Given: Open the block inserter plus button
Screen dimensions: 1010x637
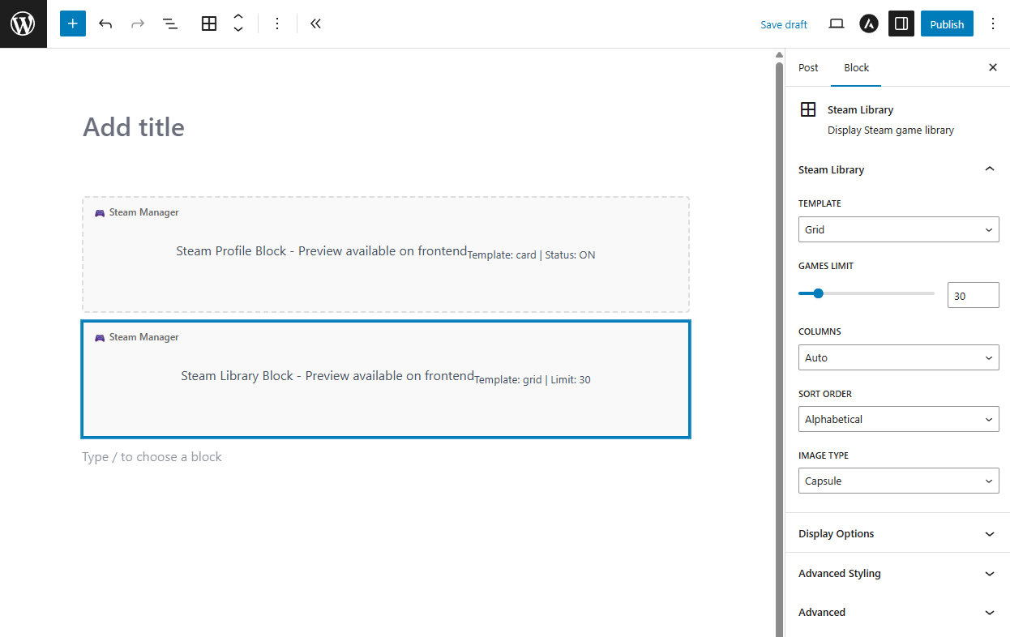Looking at the screenshot, I should pyautogui.click(x=73, y=24).
